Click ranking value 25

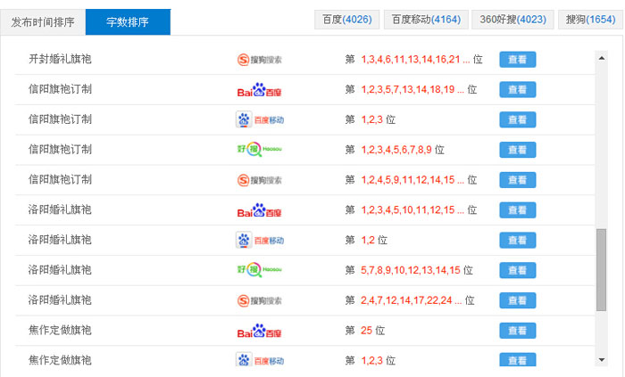[x=366, y=331]
